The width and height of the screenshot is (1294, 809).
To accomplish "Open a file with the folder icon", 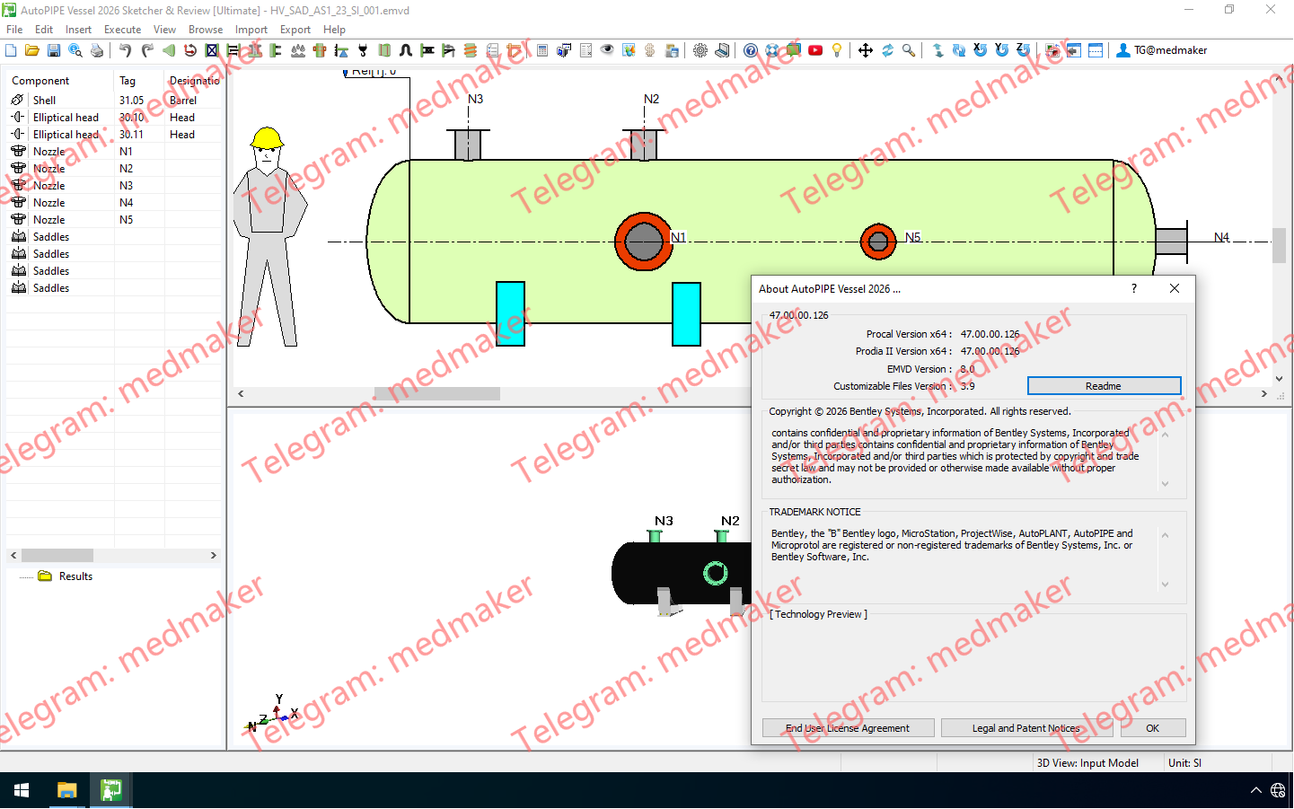I will [x=32, y=50].
